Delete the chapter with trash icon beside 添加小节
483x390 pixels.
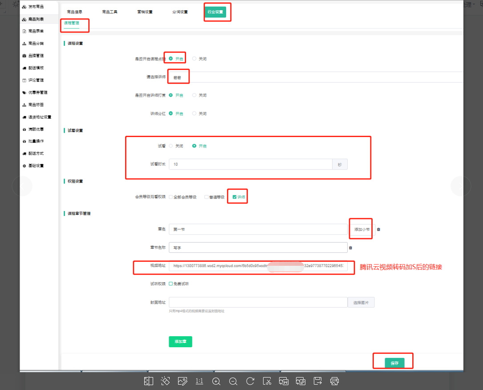(x=378, y=230)
